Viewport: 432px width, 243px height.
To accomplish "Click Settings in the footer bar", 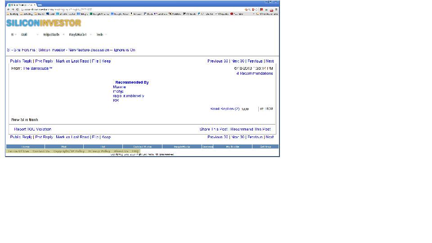I will [x=265, y=147].
